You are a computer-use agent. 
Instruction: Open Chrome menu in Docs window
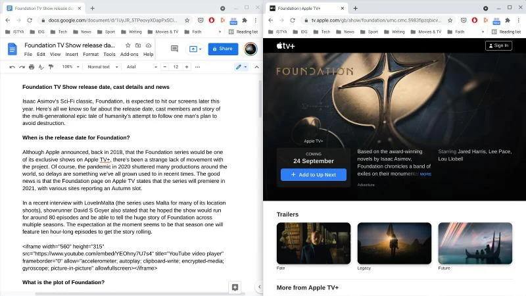pos(256,20)
